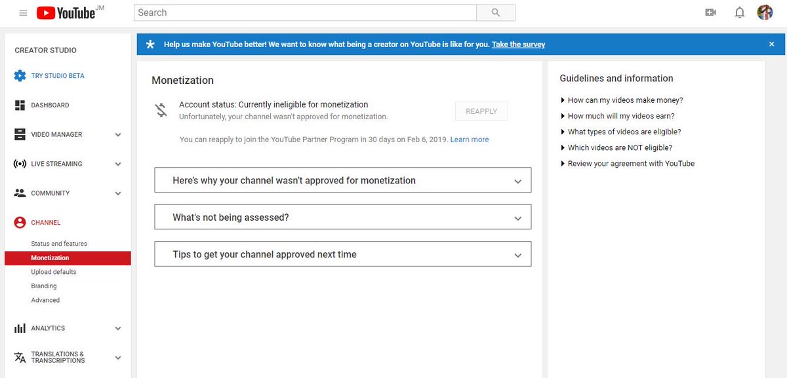
Task: Open the upload video camera icon
Action: click(710, 12)
